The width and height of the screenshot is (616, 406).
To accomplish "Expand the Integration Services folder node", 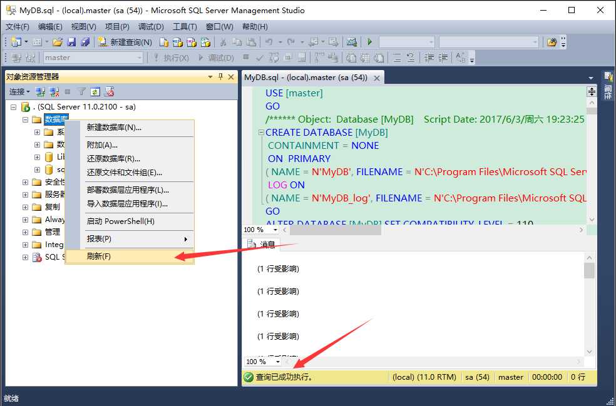I will coord(26,245).
